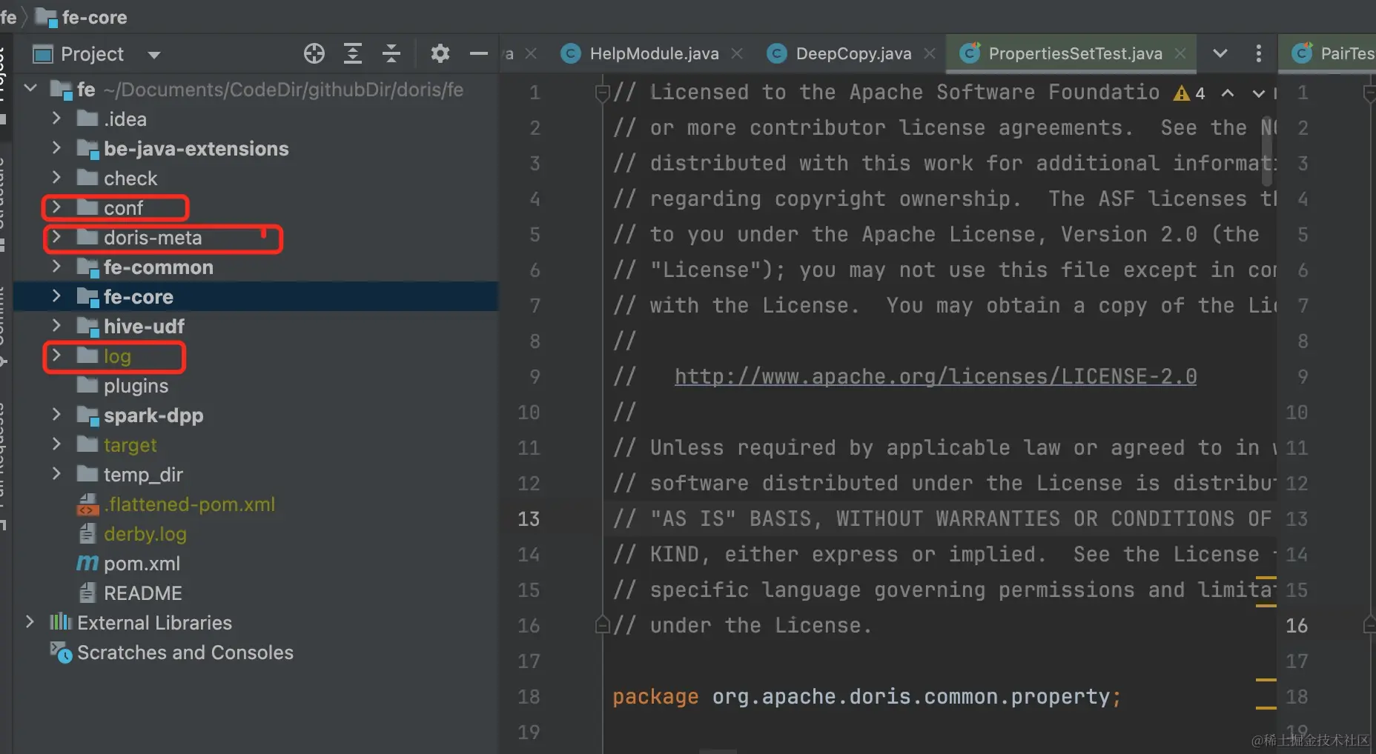Show hidden editor tabs dropdown
1376x754 pixels.
click(1220, 53)
